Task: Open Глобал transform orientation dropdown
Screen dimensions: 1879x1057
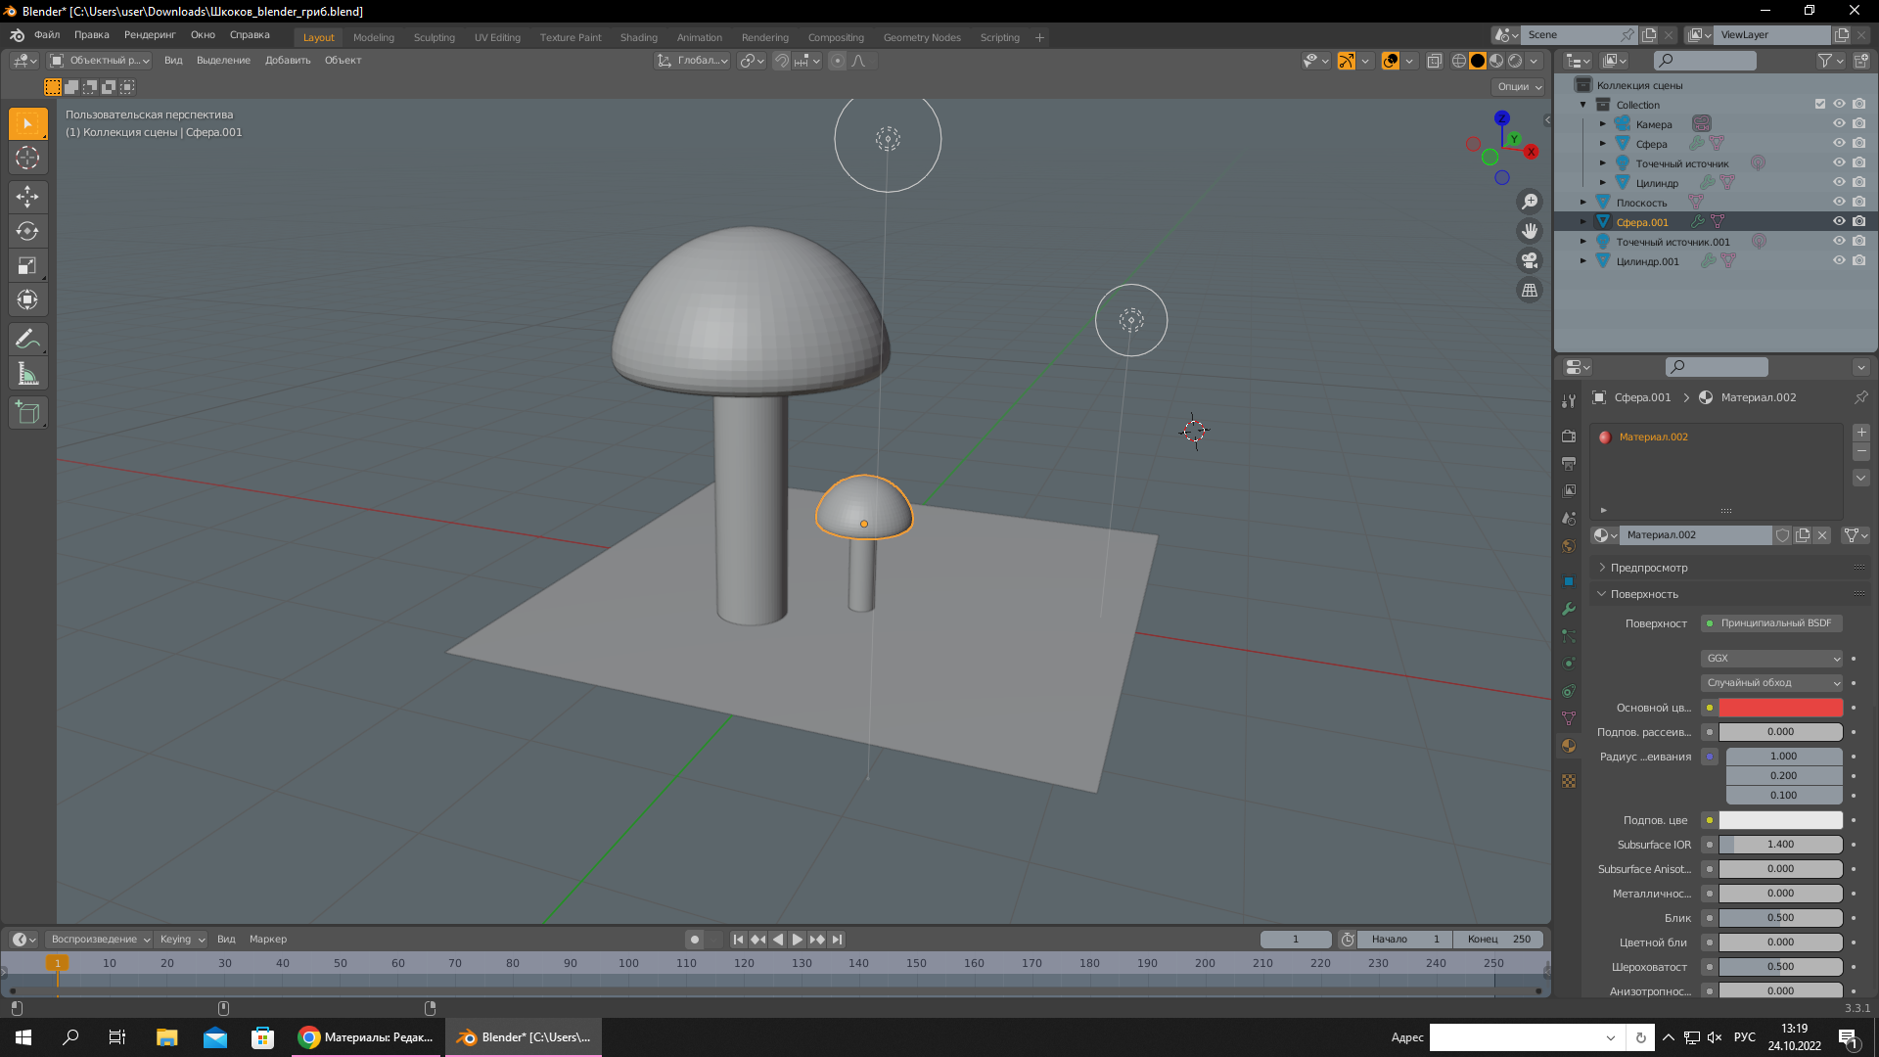Action: pos(692,61)
